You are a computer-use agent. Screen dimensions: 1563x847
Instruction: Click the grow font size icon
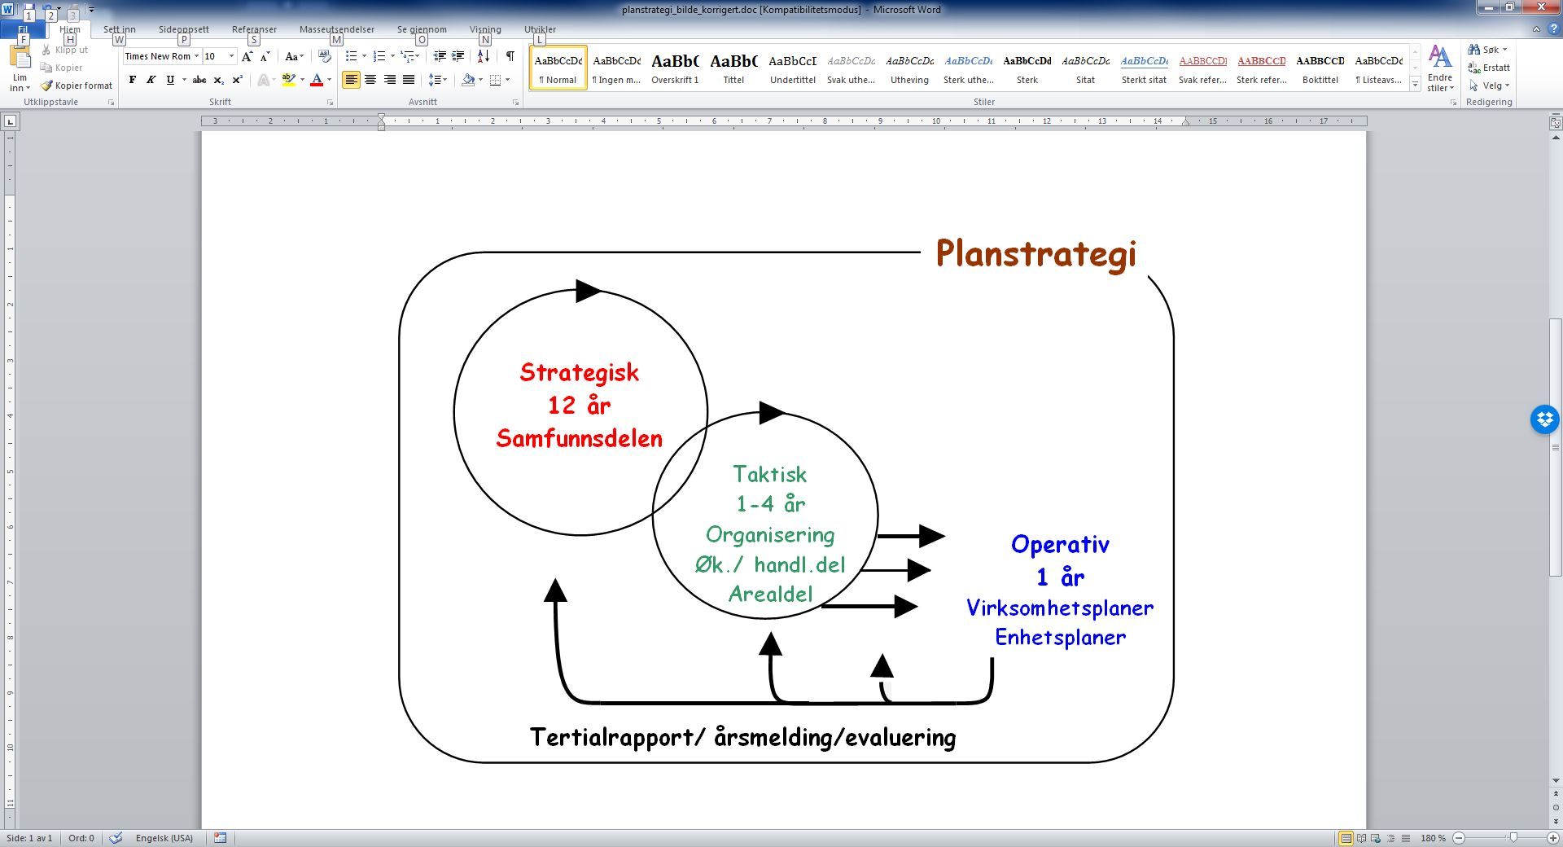(247, 56)
